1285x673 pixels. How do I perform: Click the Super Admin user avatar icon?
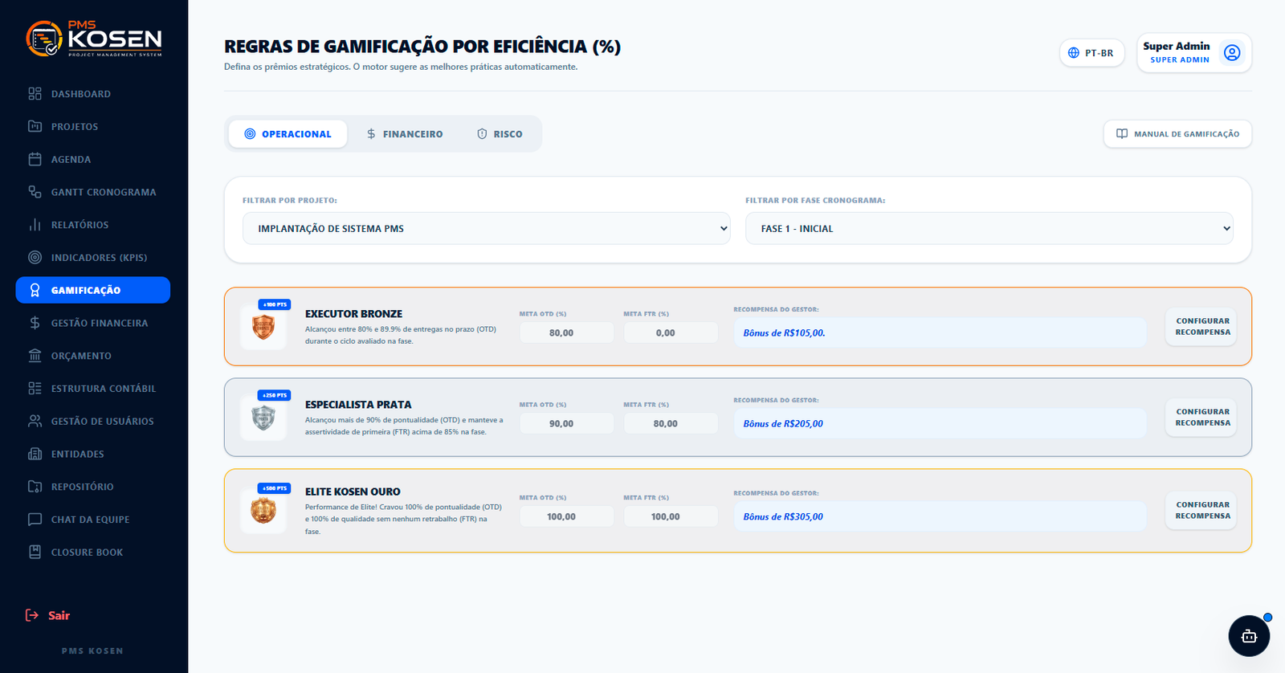[1232, 53]
